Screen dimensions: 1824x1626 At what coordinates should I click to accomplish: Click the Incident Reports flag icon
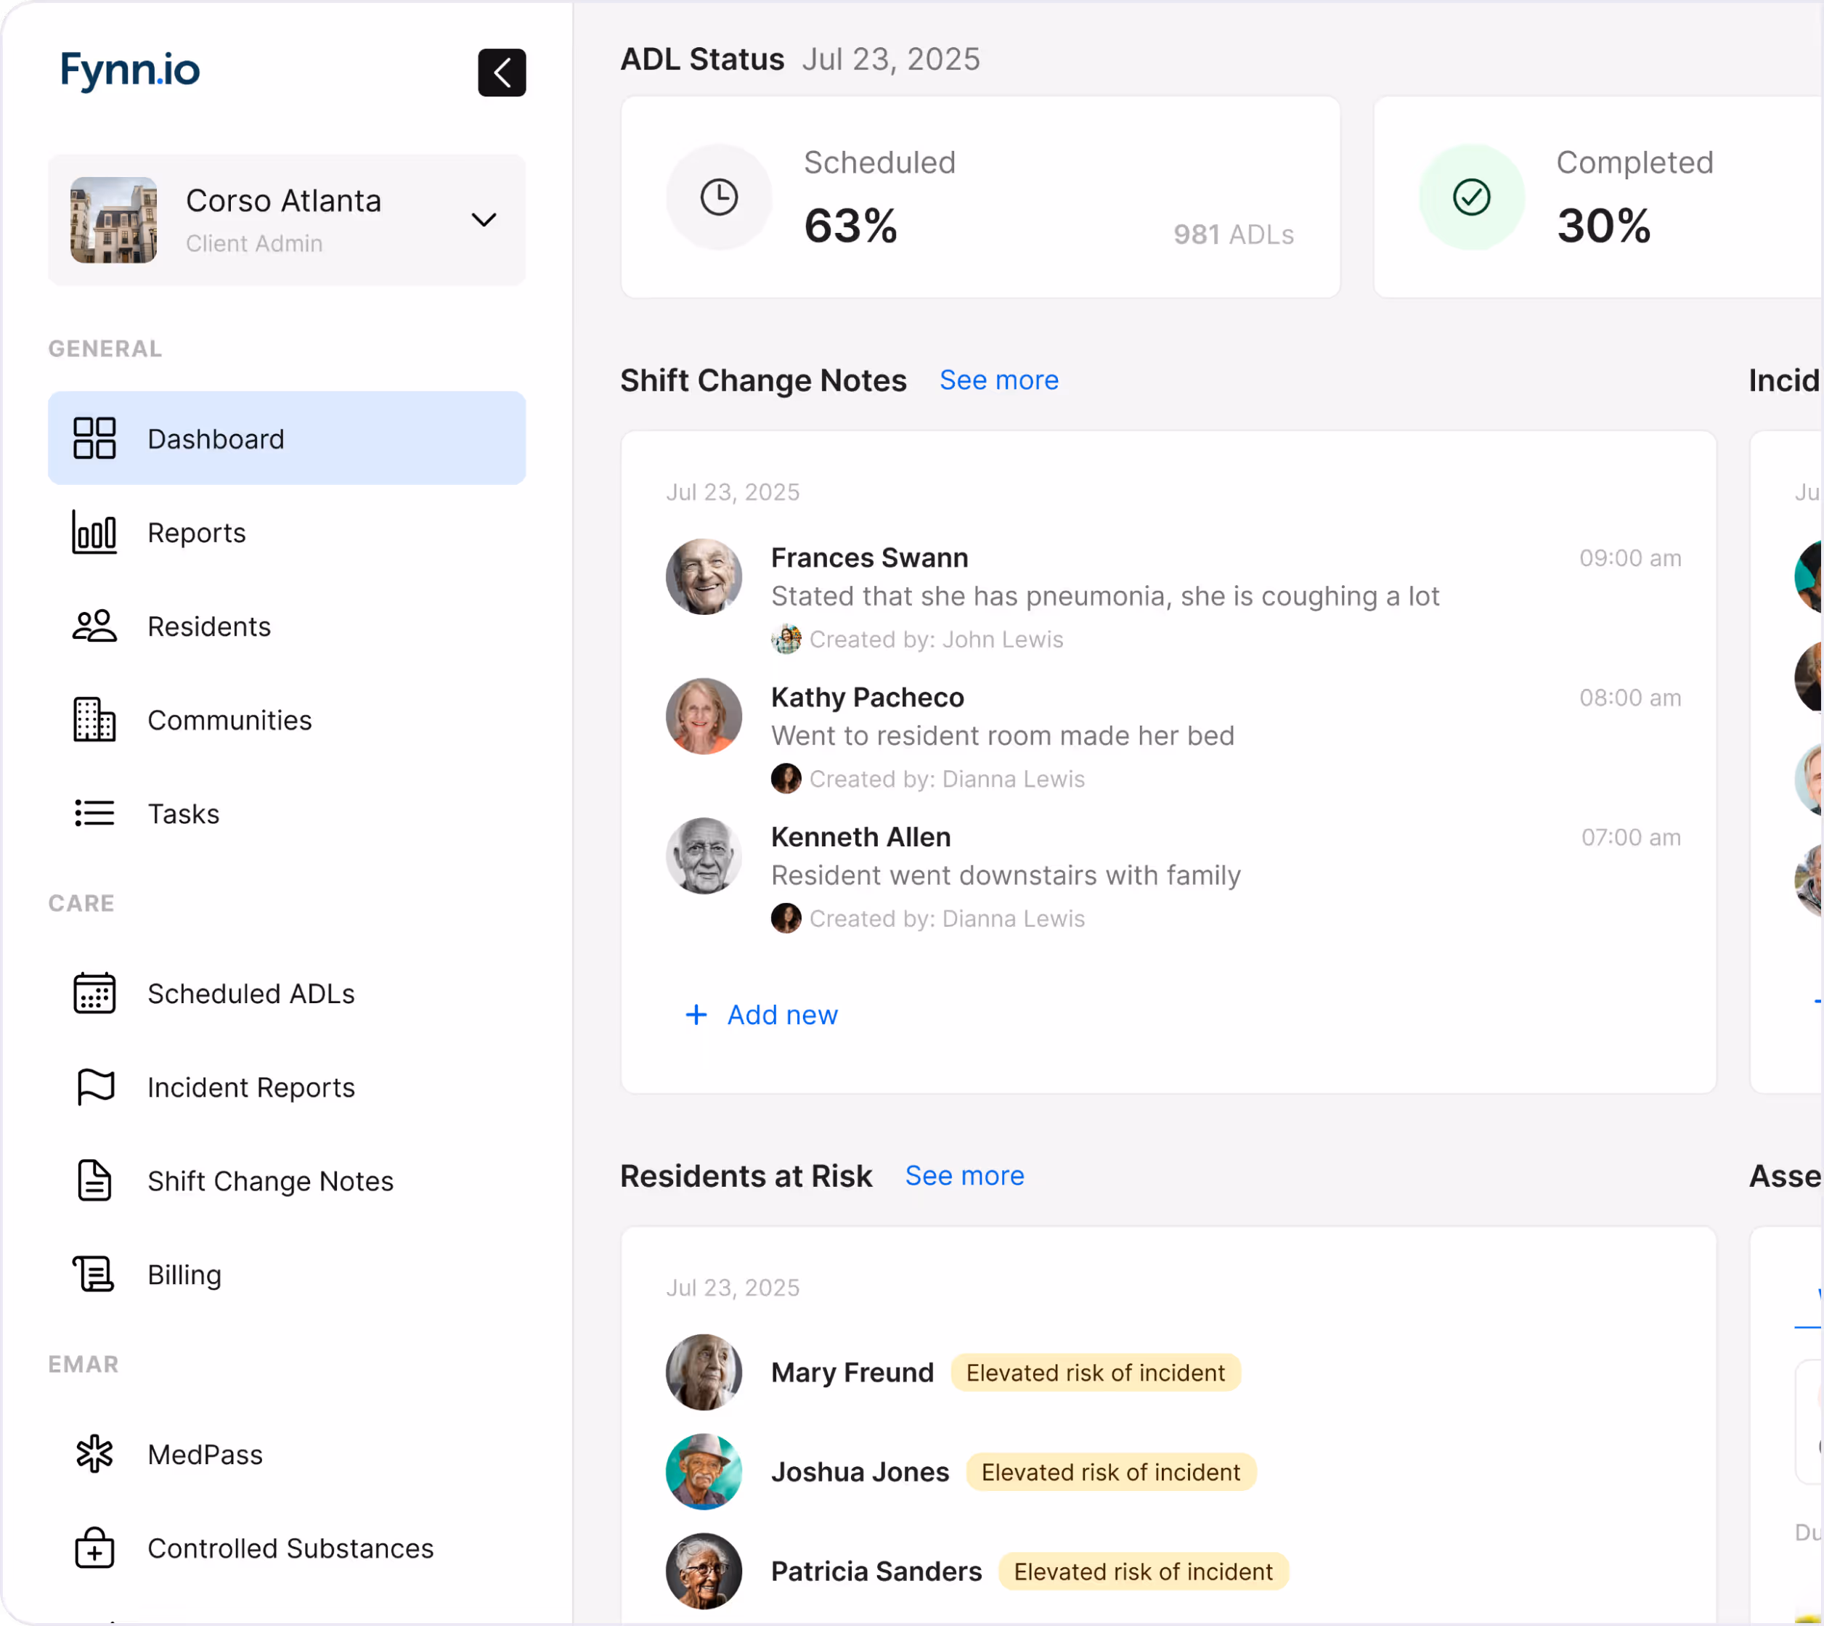(x=94, y=1087)
